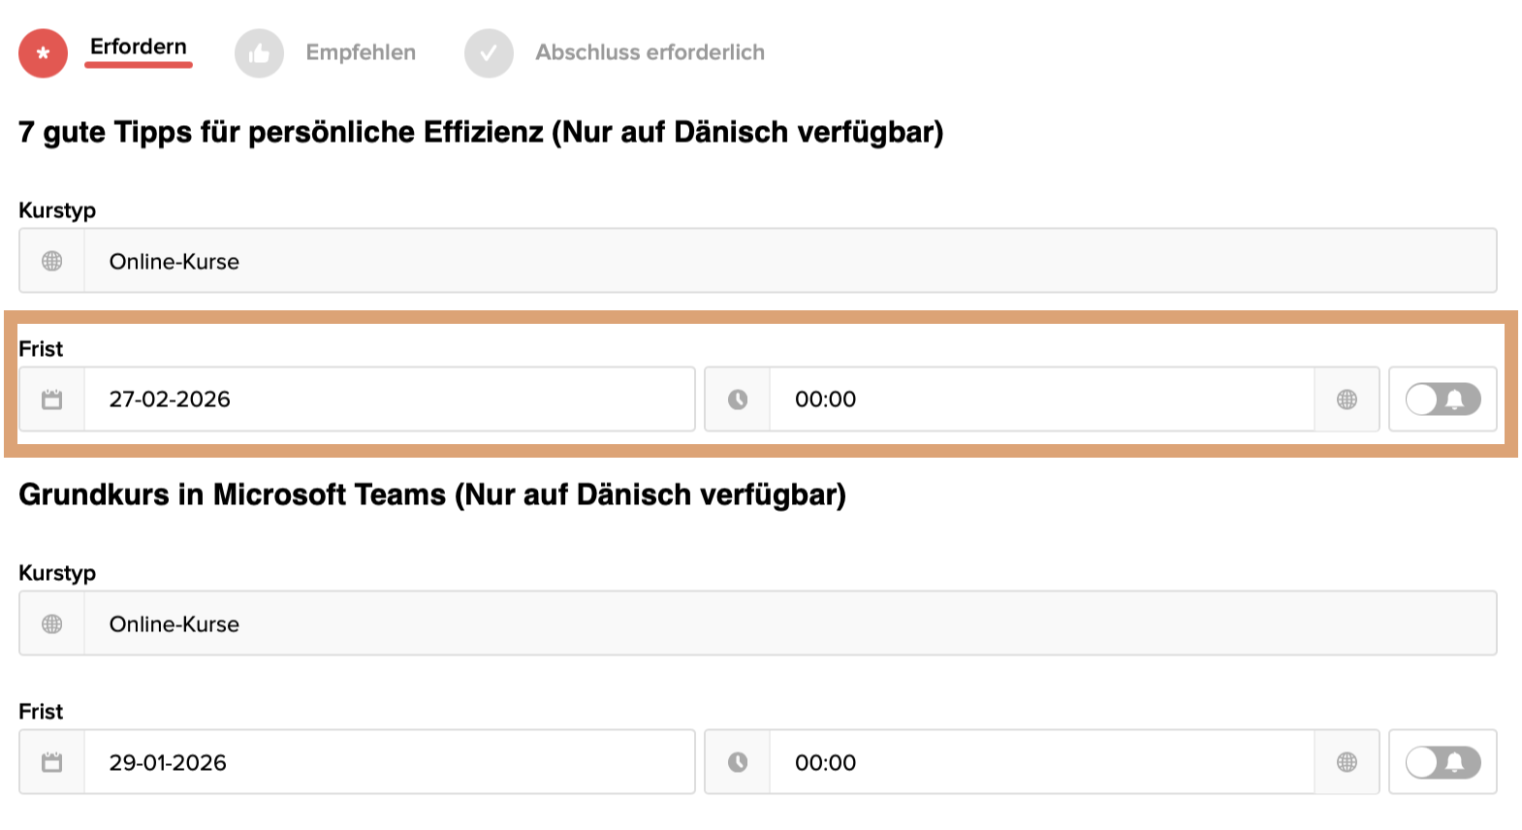Click timezone globe icon in second Frist row
The height and width of the screenshot is (830, 1522).
[1347, 762]
